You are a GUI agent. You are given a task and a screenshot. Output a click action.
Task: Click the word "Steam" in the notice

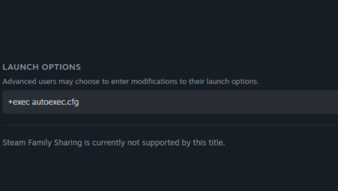pyautogui.click(x=14, y=143)
